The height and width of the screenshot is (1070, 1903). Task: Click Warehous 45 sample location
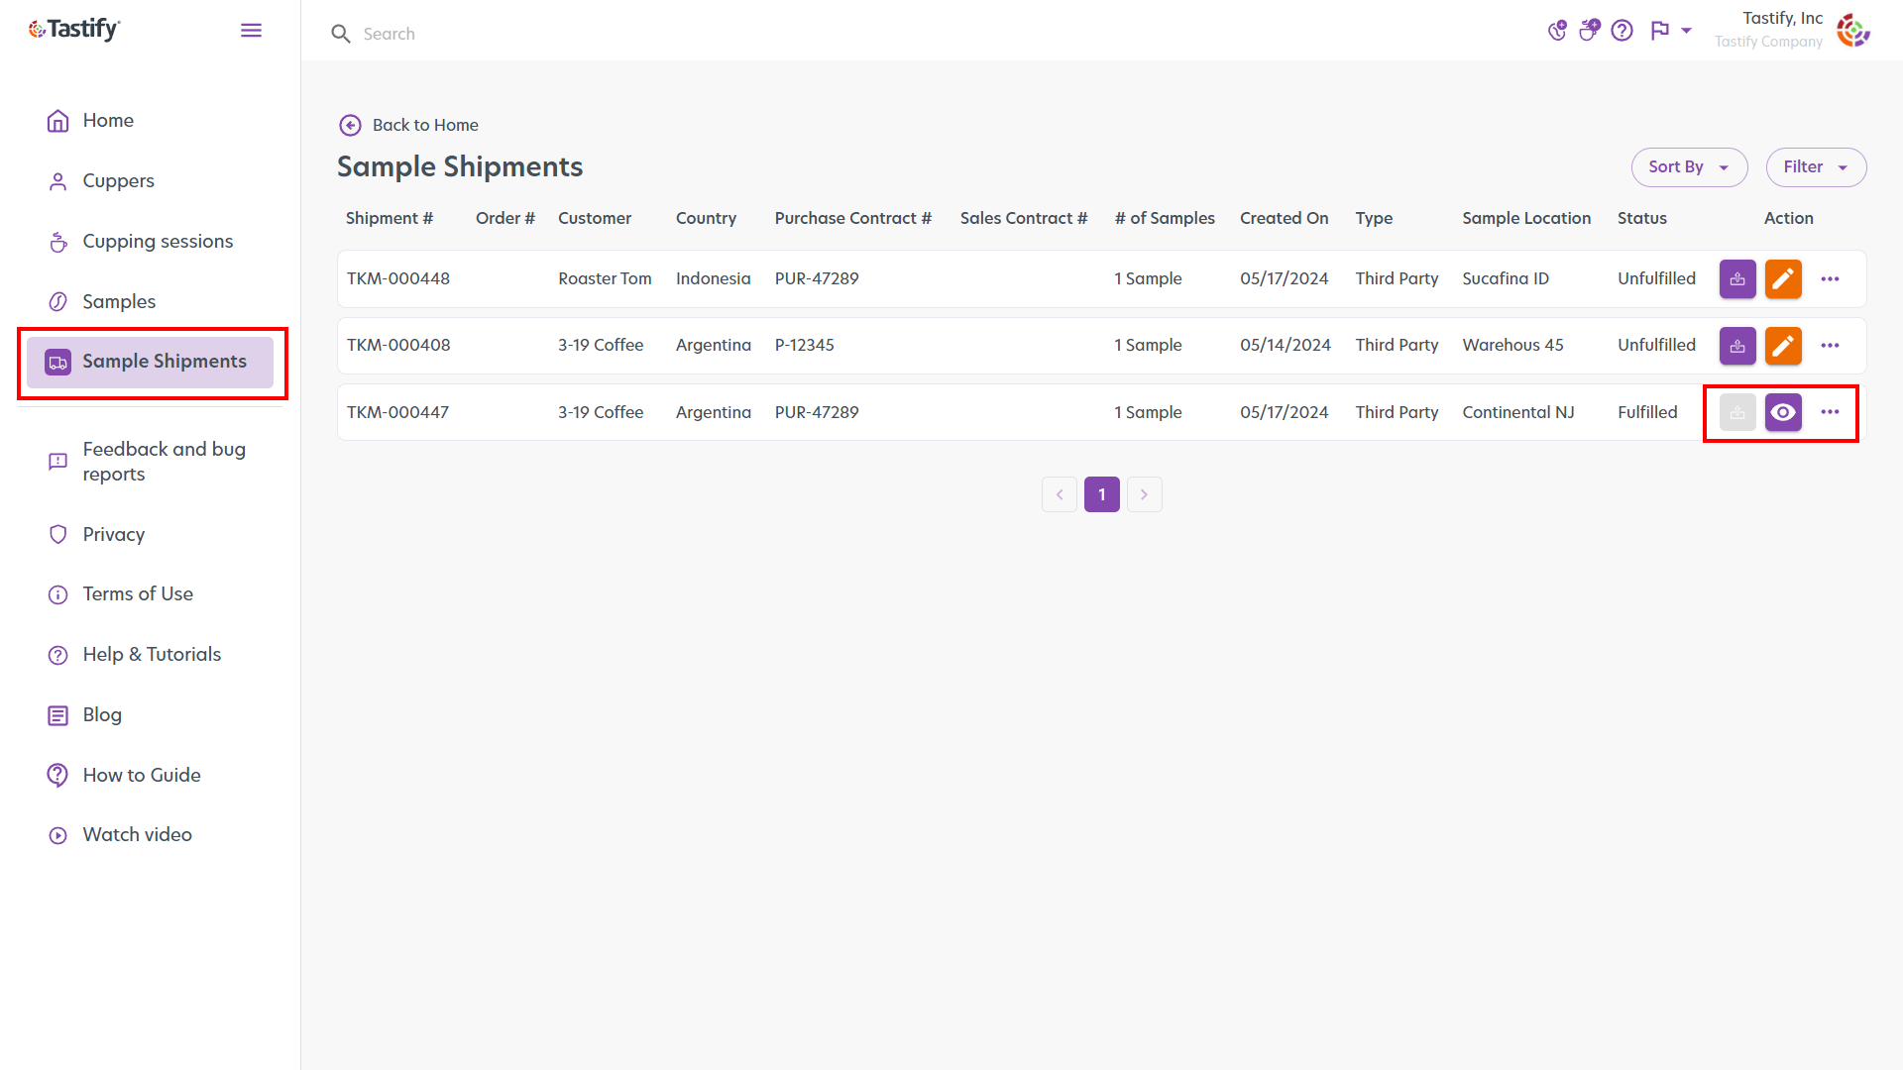pos(1512,346)
